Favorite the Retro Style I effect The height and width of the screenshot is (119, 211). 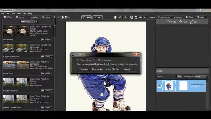coord(43,73)
